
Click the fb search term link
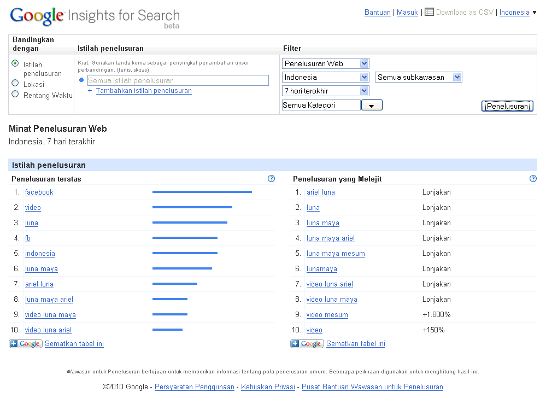point(27,238)
